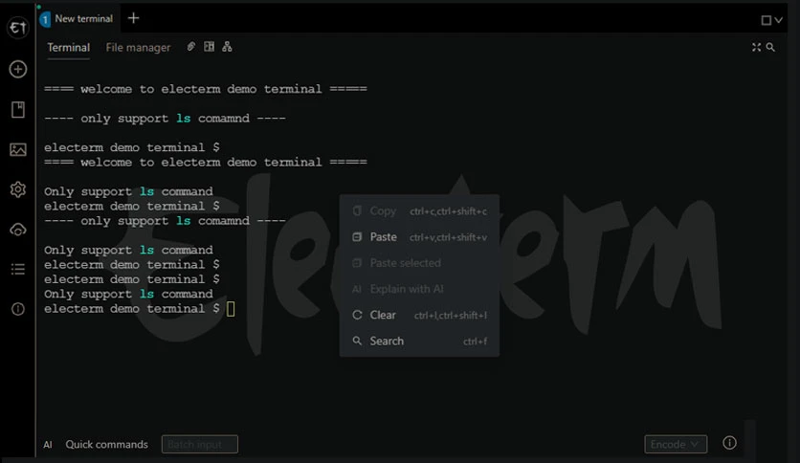
Task: Click the network tree icon beside File manager
Action: 227,47
